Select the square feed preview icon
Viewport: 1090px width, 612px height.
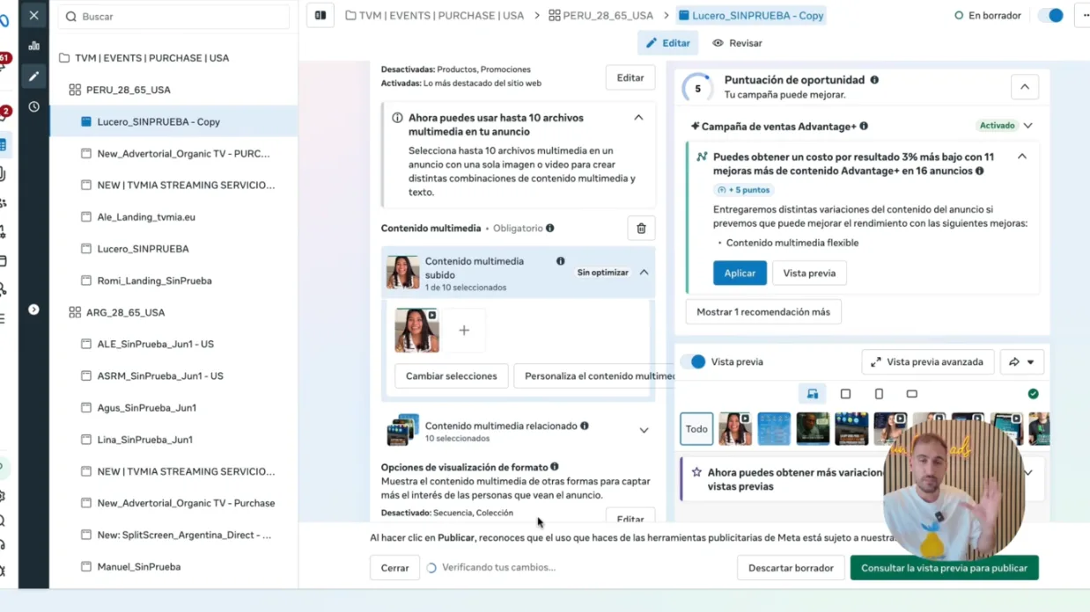(x=845, y=394)
